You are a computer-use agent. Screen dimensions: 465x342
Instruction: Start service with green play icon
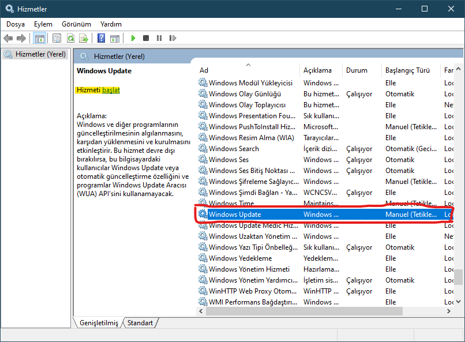click(x=133, y=38)
